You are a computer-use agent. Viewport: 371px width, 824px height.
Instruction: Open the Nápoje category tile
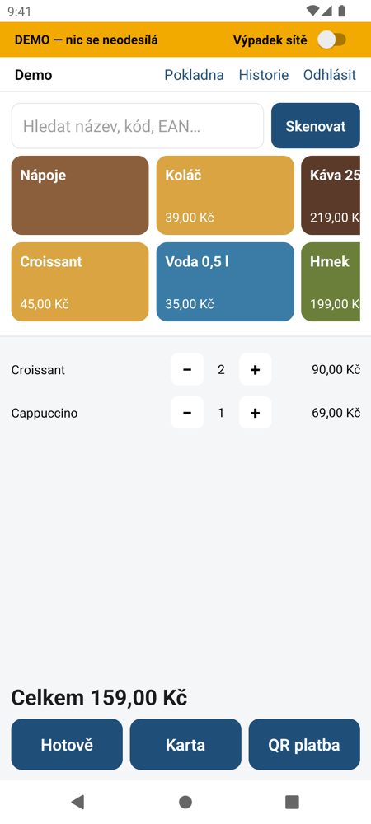(80, 195)
